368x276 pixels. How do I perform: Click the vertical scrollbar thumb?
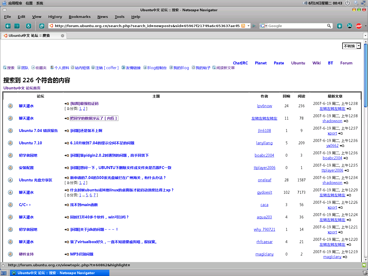(x=366, y=75)
